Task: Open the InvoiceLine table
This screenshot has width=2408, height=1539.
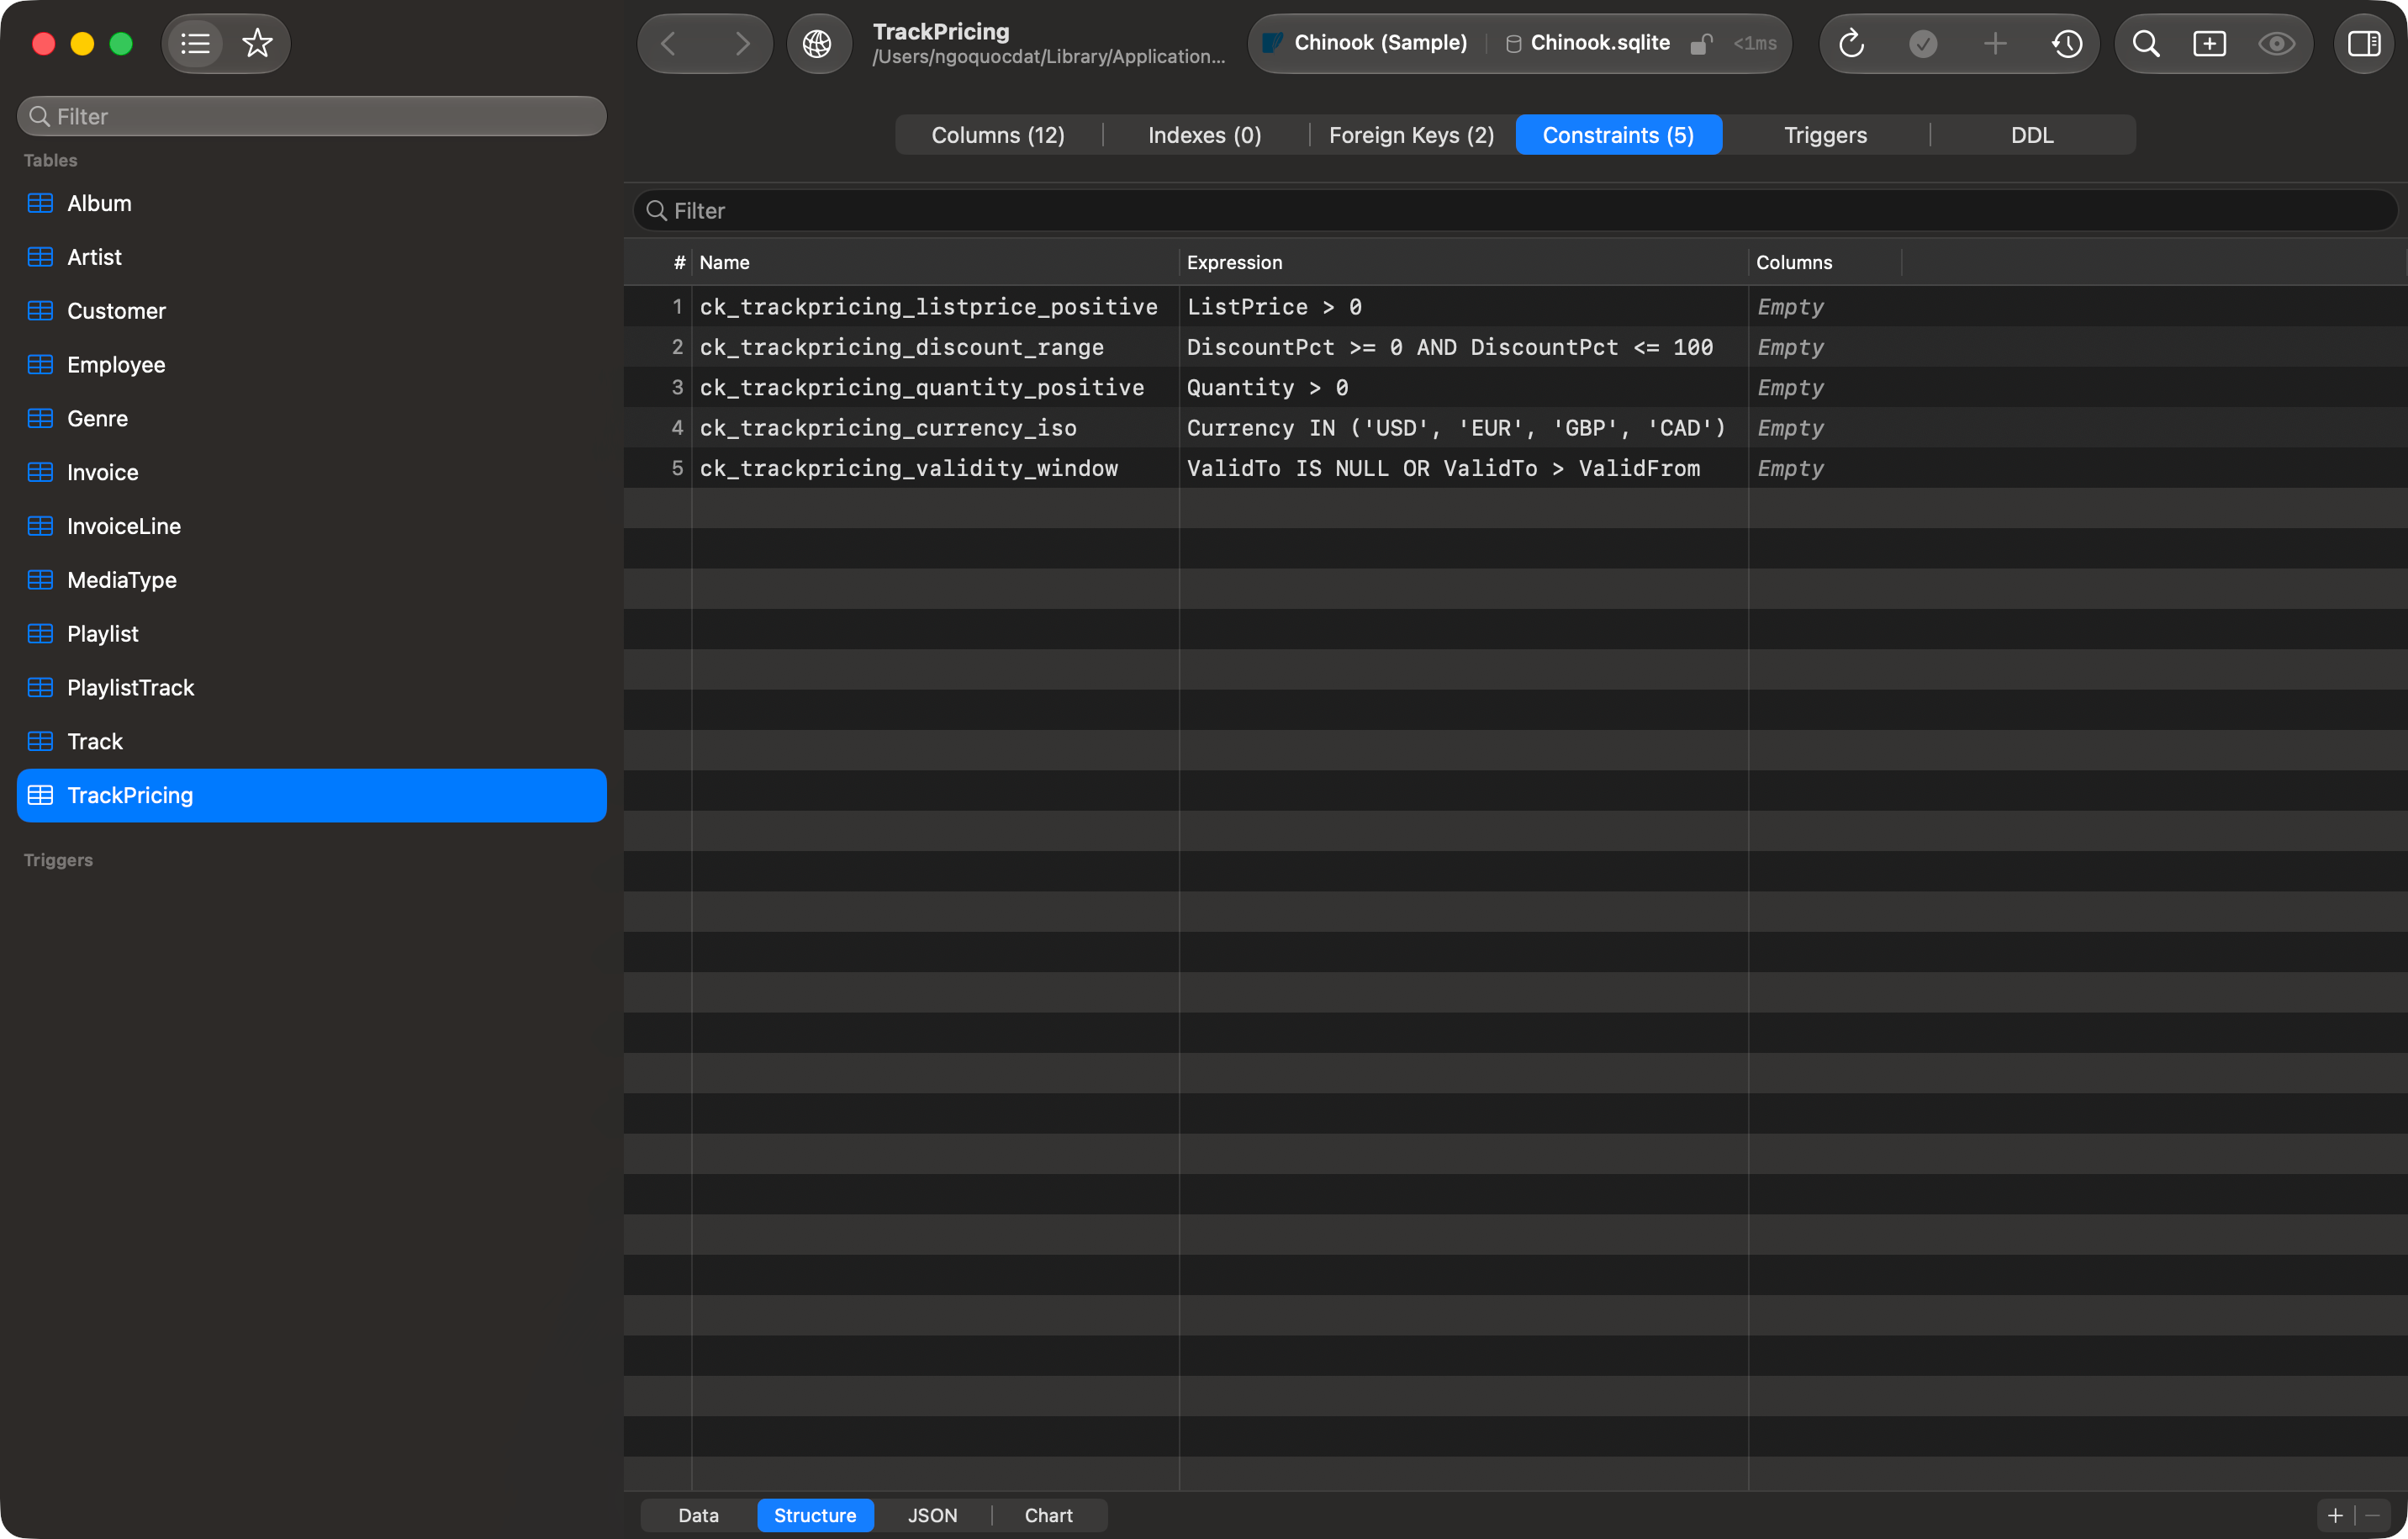Action: 312,526
